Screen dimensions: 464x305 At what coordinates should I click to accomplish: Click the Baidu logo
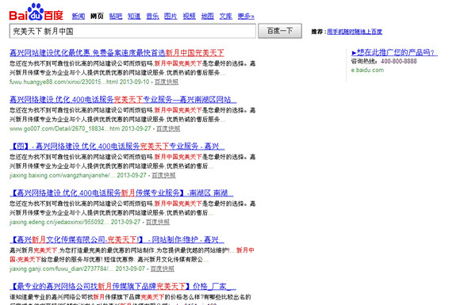pos(36,12)
